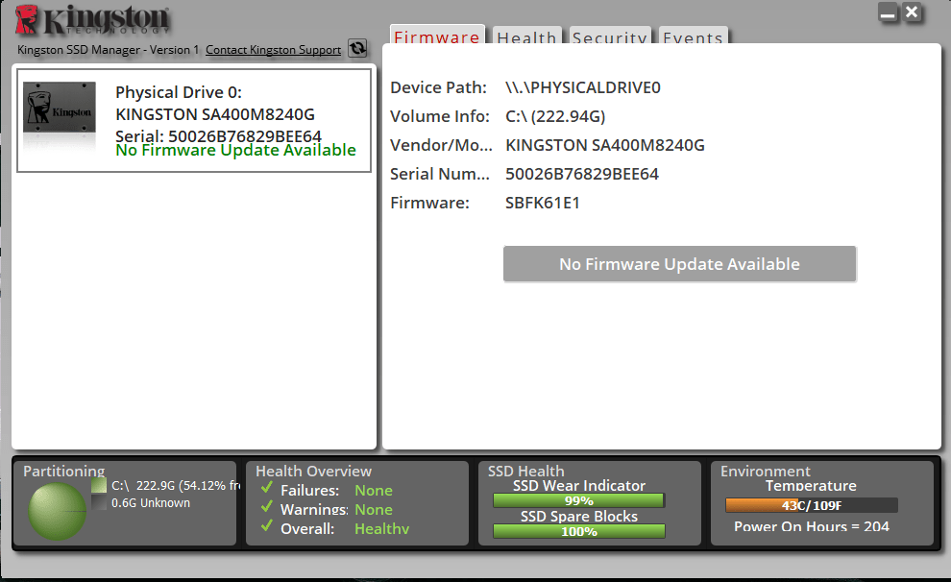Viewport: 951px width, 582px height.
Task: Click the gray Unknown partition legend swatch
Action: [99, 502]
